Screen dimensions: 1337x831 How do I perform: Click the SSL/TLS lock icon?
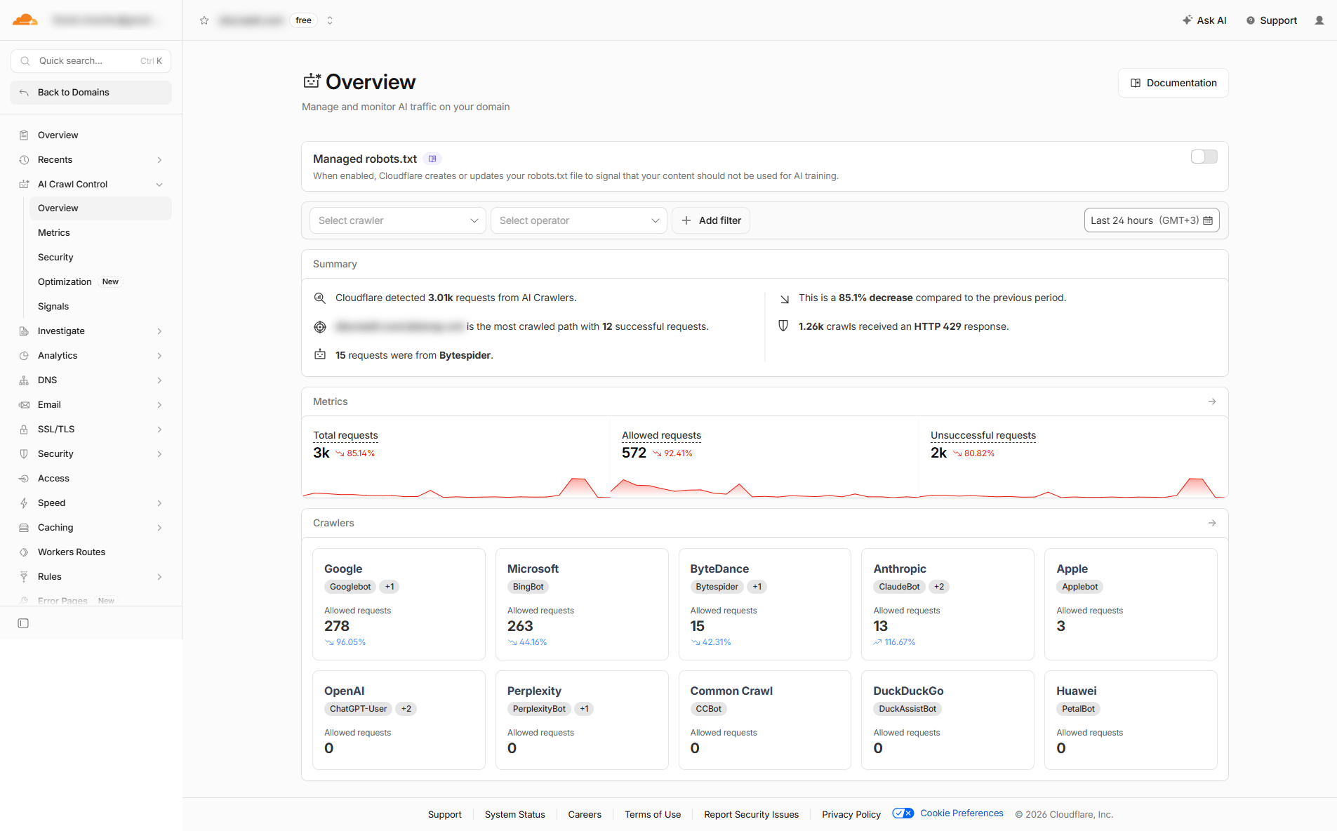24,430
